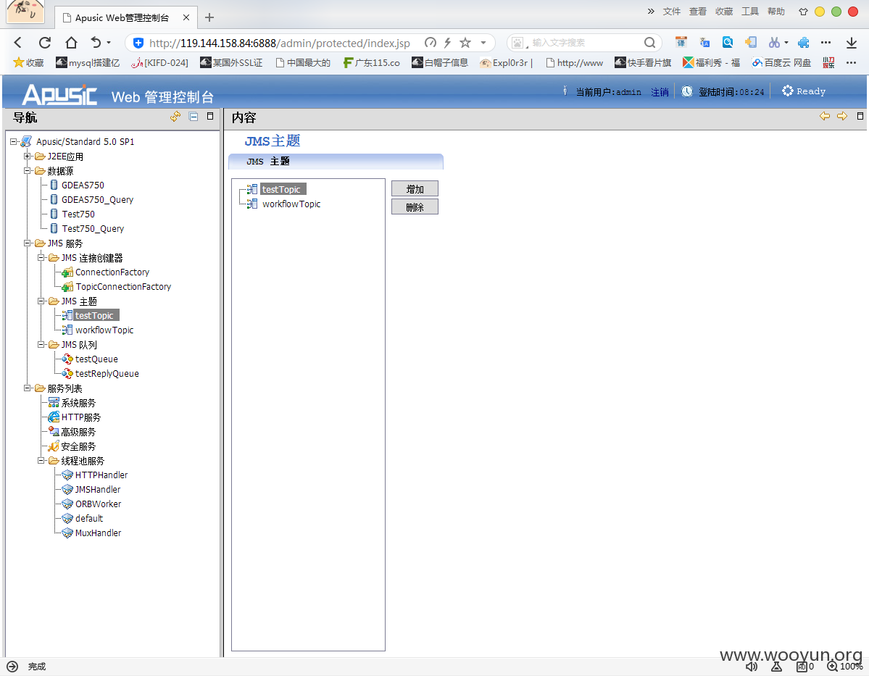The width and height of the screenshot is (869, 676).
Task: Click the 注销 logout link
Action: [660, 92]
